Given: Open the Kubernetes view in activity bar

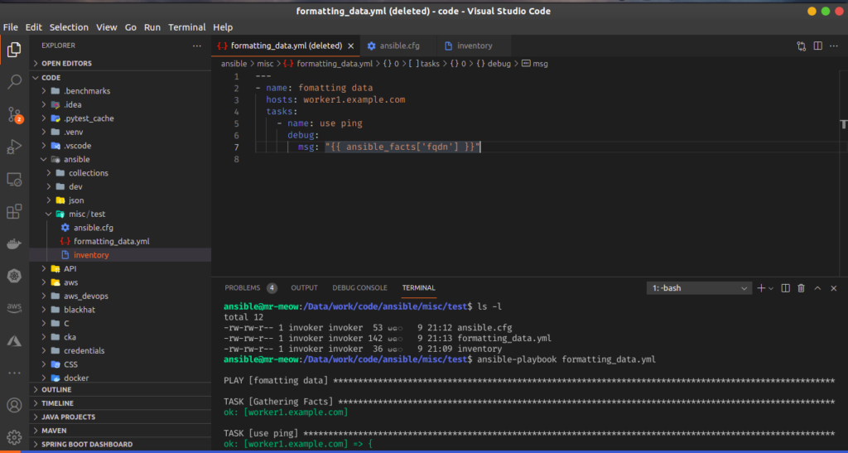Looking at the screenshot, I should click(14, 277).
